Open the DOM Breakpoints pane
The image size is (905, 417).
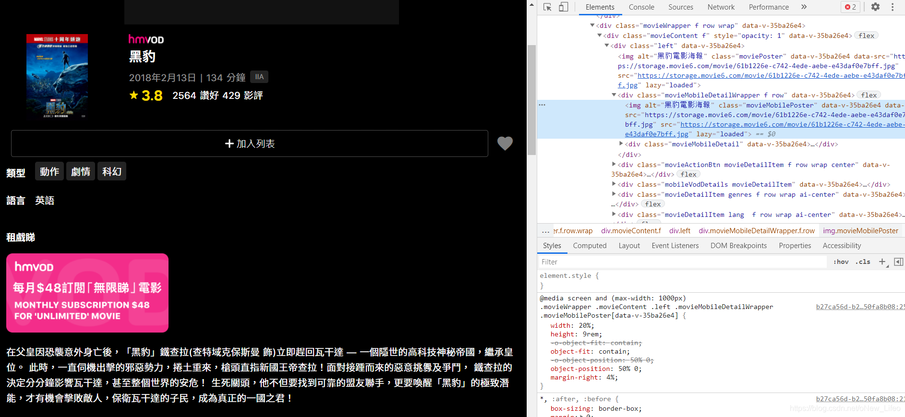[x=738, y=246]
